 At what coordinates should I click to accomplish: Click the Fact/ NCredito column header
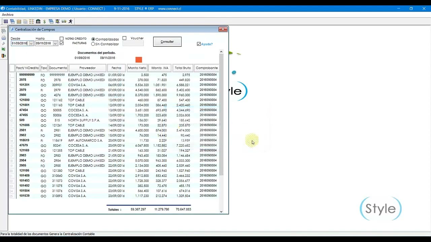coord(28,68)
